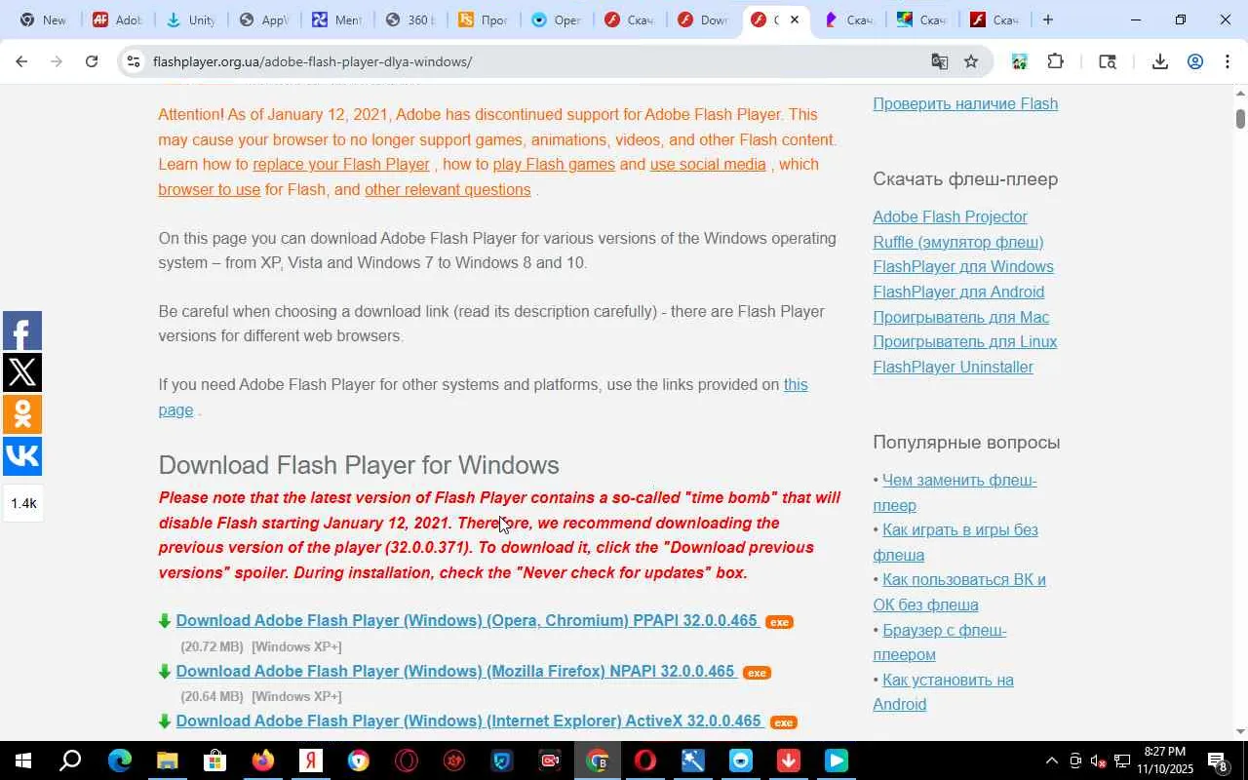
Task: Switch to the Adobe tab
Action: (117, 19)
